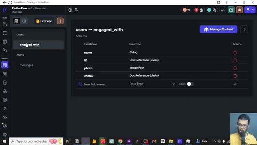Open the Tests sidebar icon
Screen dimensions: 257x145
(x=5, y=126)
